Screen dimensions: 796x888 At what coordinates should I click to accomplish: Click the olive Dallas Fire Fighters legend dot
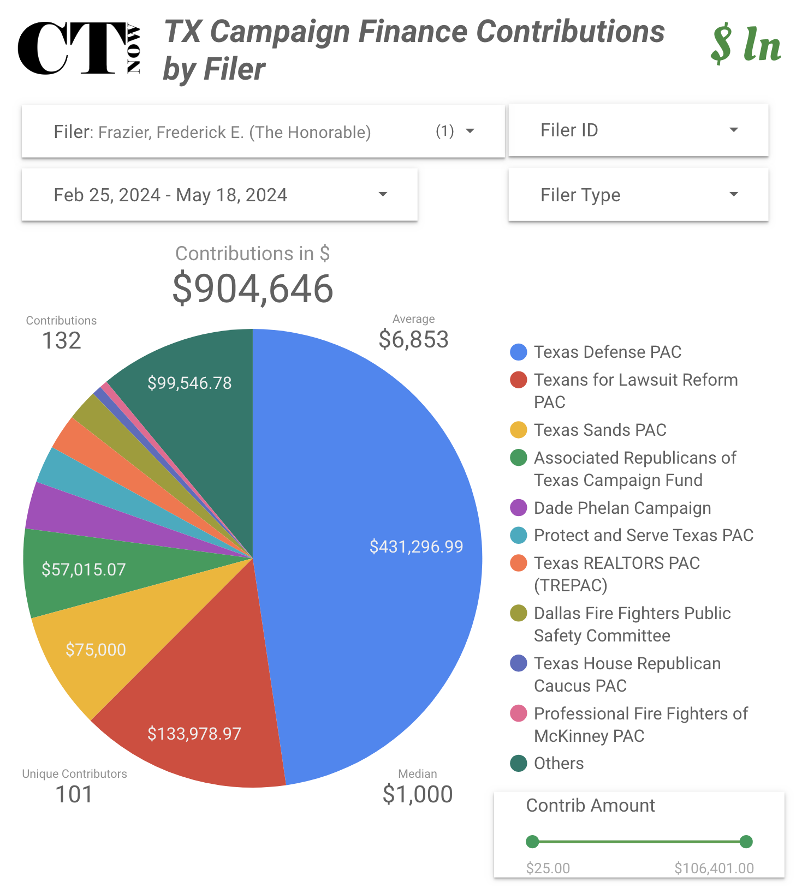(x=518, y=613)
